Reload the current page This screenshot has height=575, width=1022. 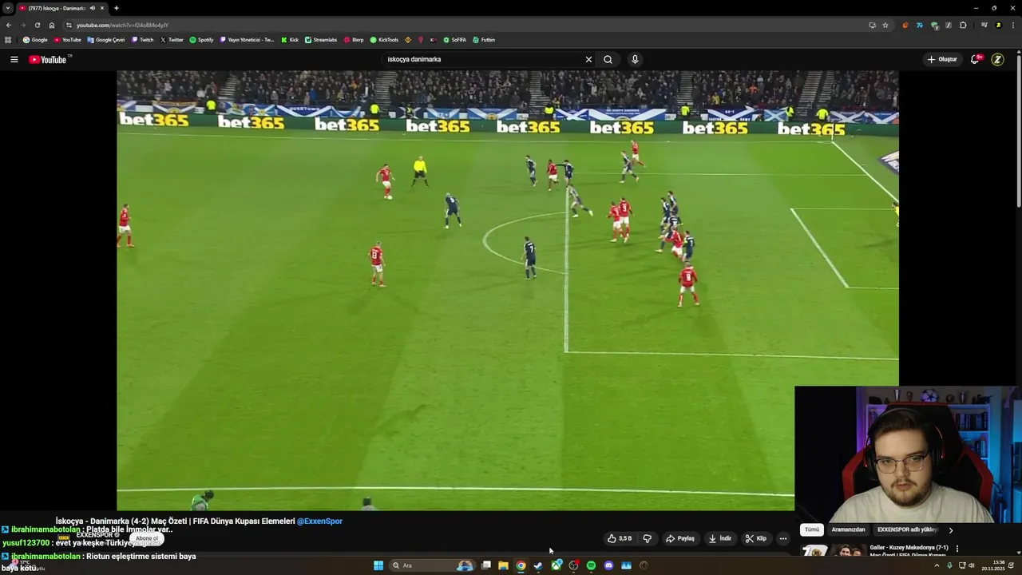coord(37,25)
